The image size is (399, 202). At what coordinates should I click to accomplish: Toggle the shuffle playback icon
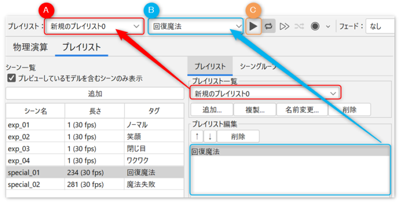(x=299, y=26)
